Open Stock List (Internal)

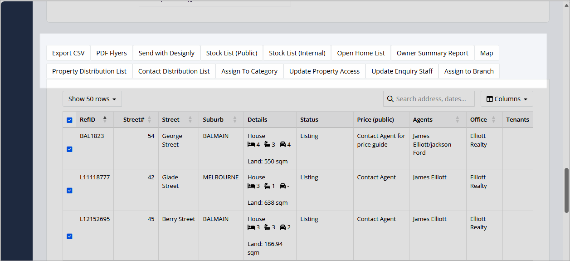(x=297, y=53)
